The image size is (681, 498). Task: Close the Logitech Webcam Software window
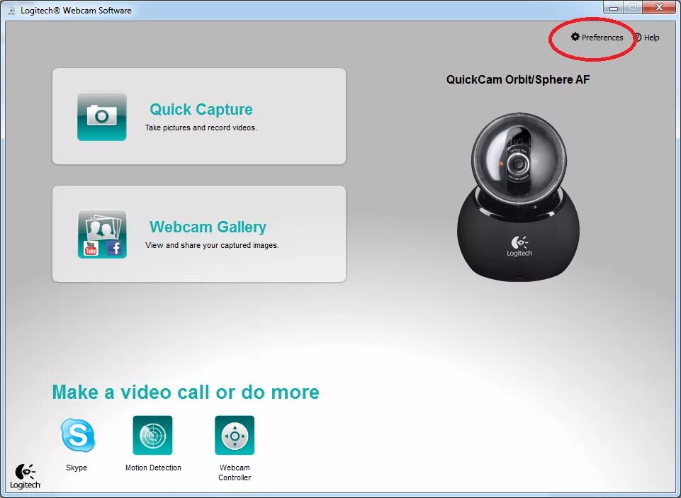pyautogui.click(x=659, y=7)
